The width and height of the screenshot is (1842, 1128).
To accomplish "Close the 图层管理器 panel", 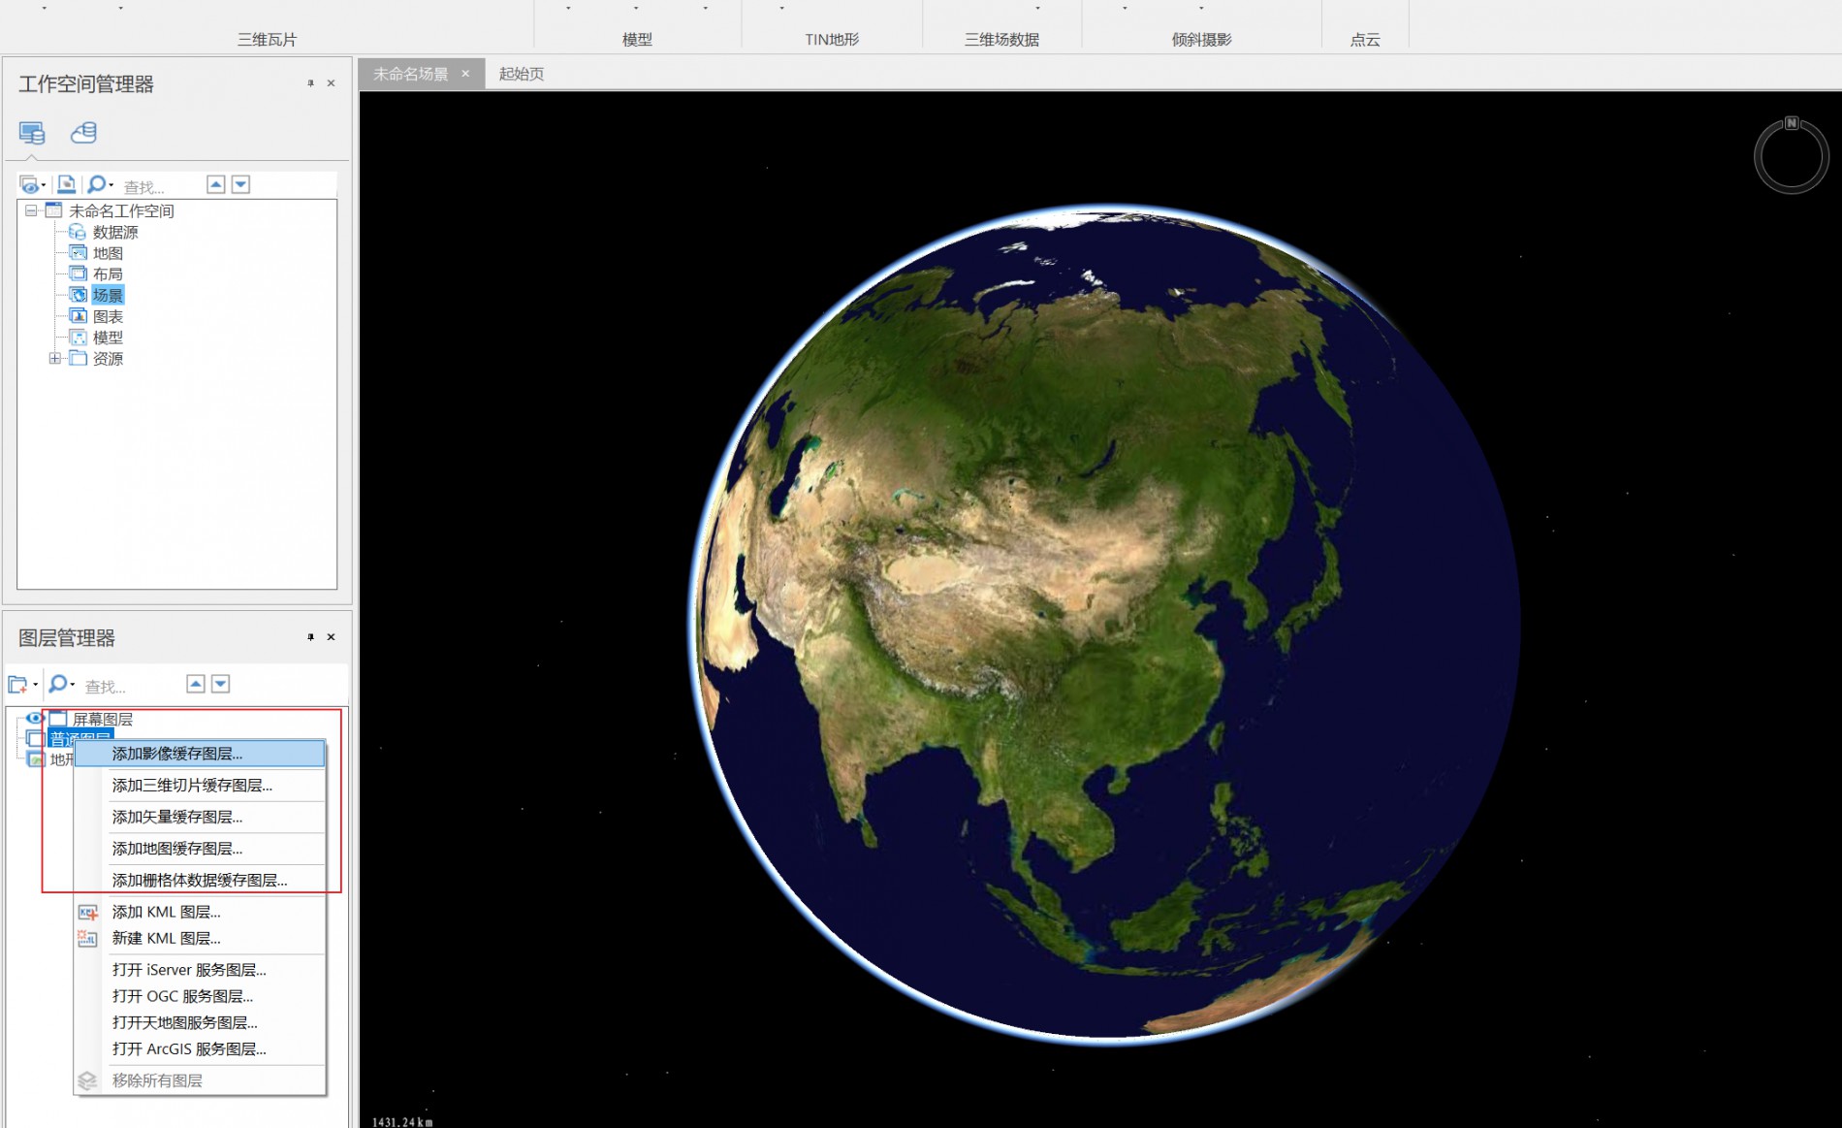I will [x=331, y=637].
